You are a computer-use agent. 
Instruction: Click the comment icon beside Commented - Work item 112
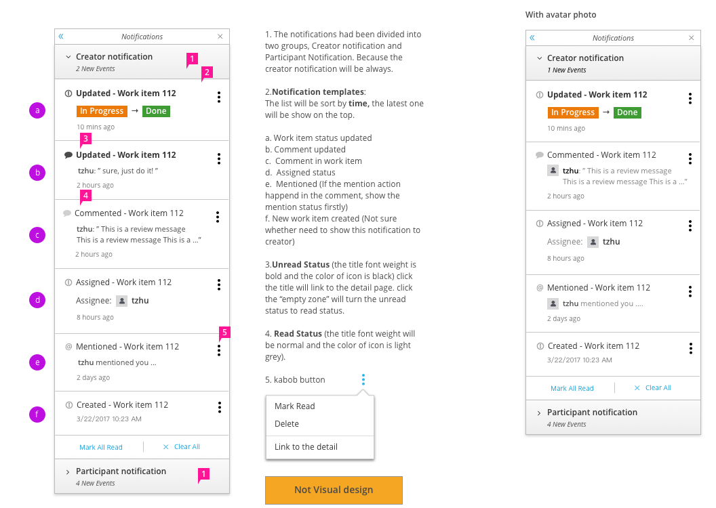pyautogui.click(x=68, y=213)
